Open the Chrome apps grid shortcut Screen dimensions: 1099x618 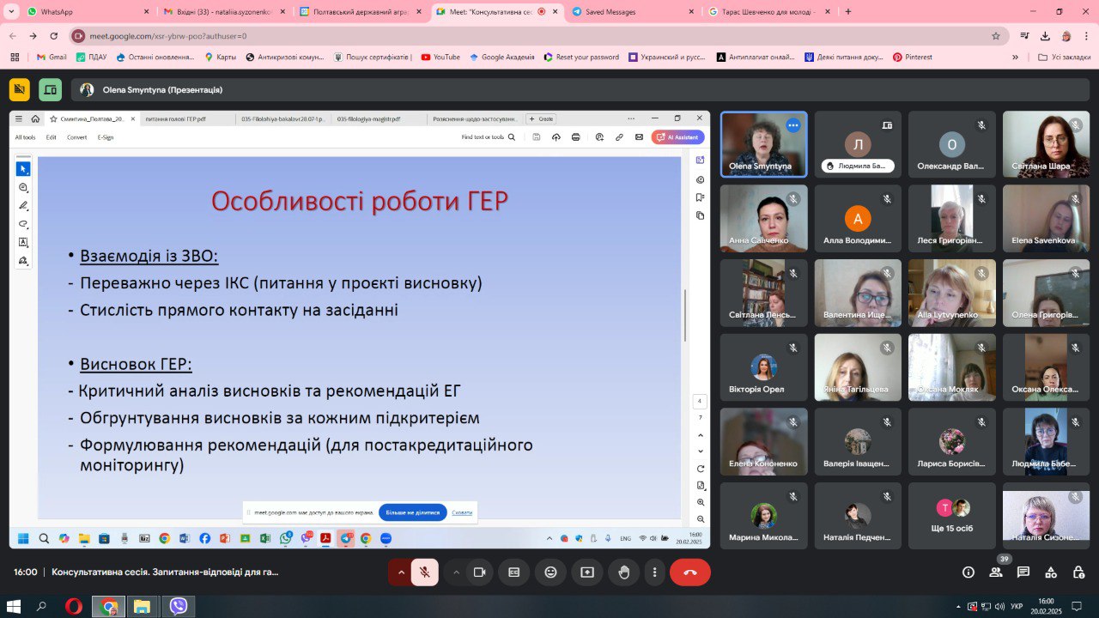(15, 58)
